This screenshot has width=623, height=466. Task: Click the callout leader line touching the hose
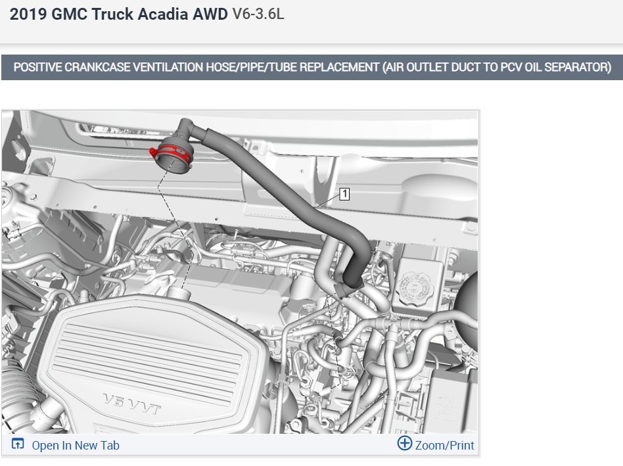tap(328, 201)
